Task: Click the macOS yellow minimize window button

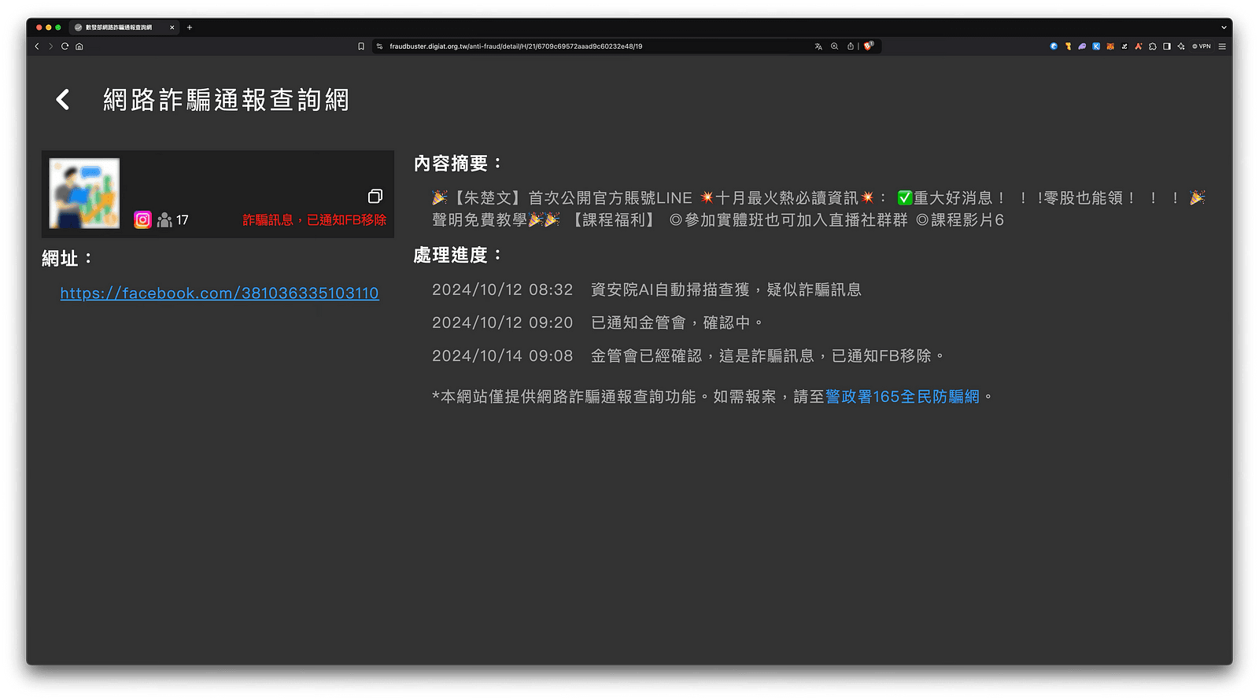Action: pyautogui.click(x=49, y=28)
